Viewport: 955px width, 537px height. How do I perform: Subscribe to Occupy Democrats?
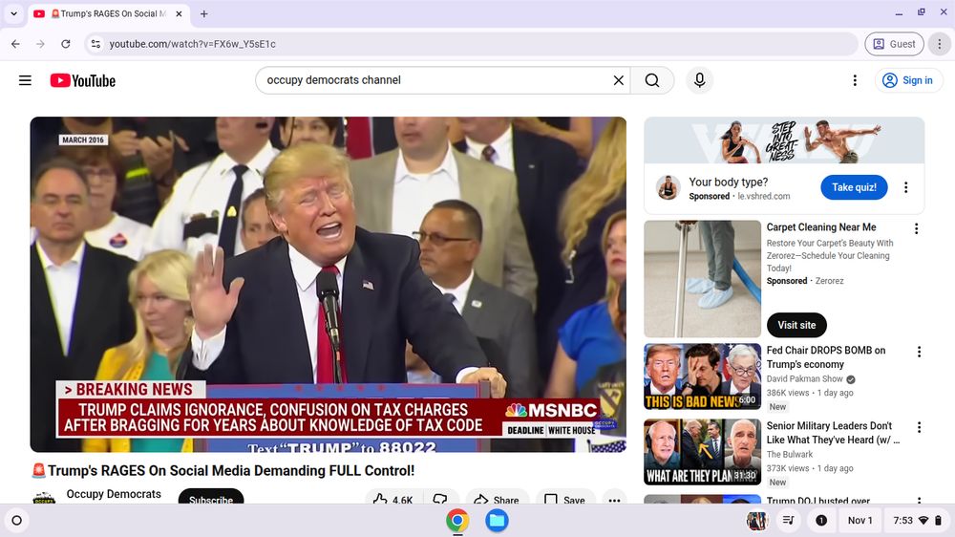pos(211,497)
